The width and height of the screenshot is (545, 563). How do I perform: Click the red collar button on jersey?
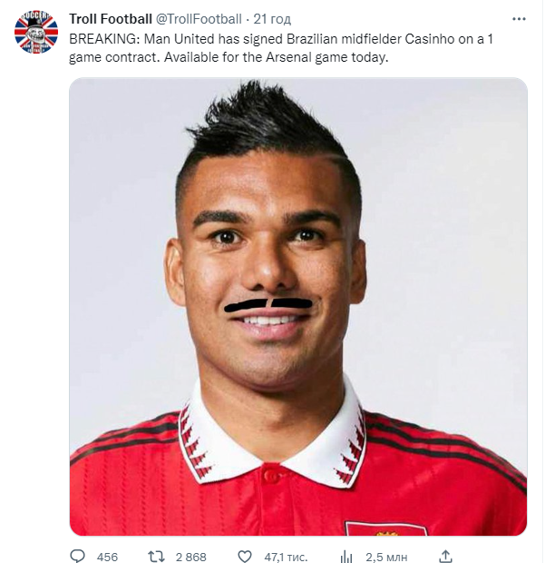271,475
